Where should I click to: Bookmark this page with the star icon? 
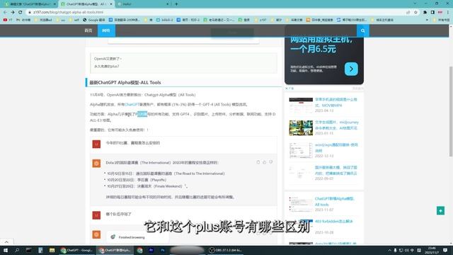[x=415, y=12]
